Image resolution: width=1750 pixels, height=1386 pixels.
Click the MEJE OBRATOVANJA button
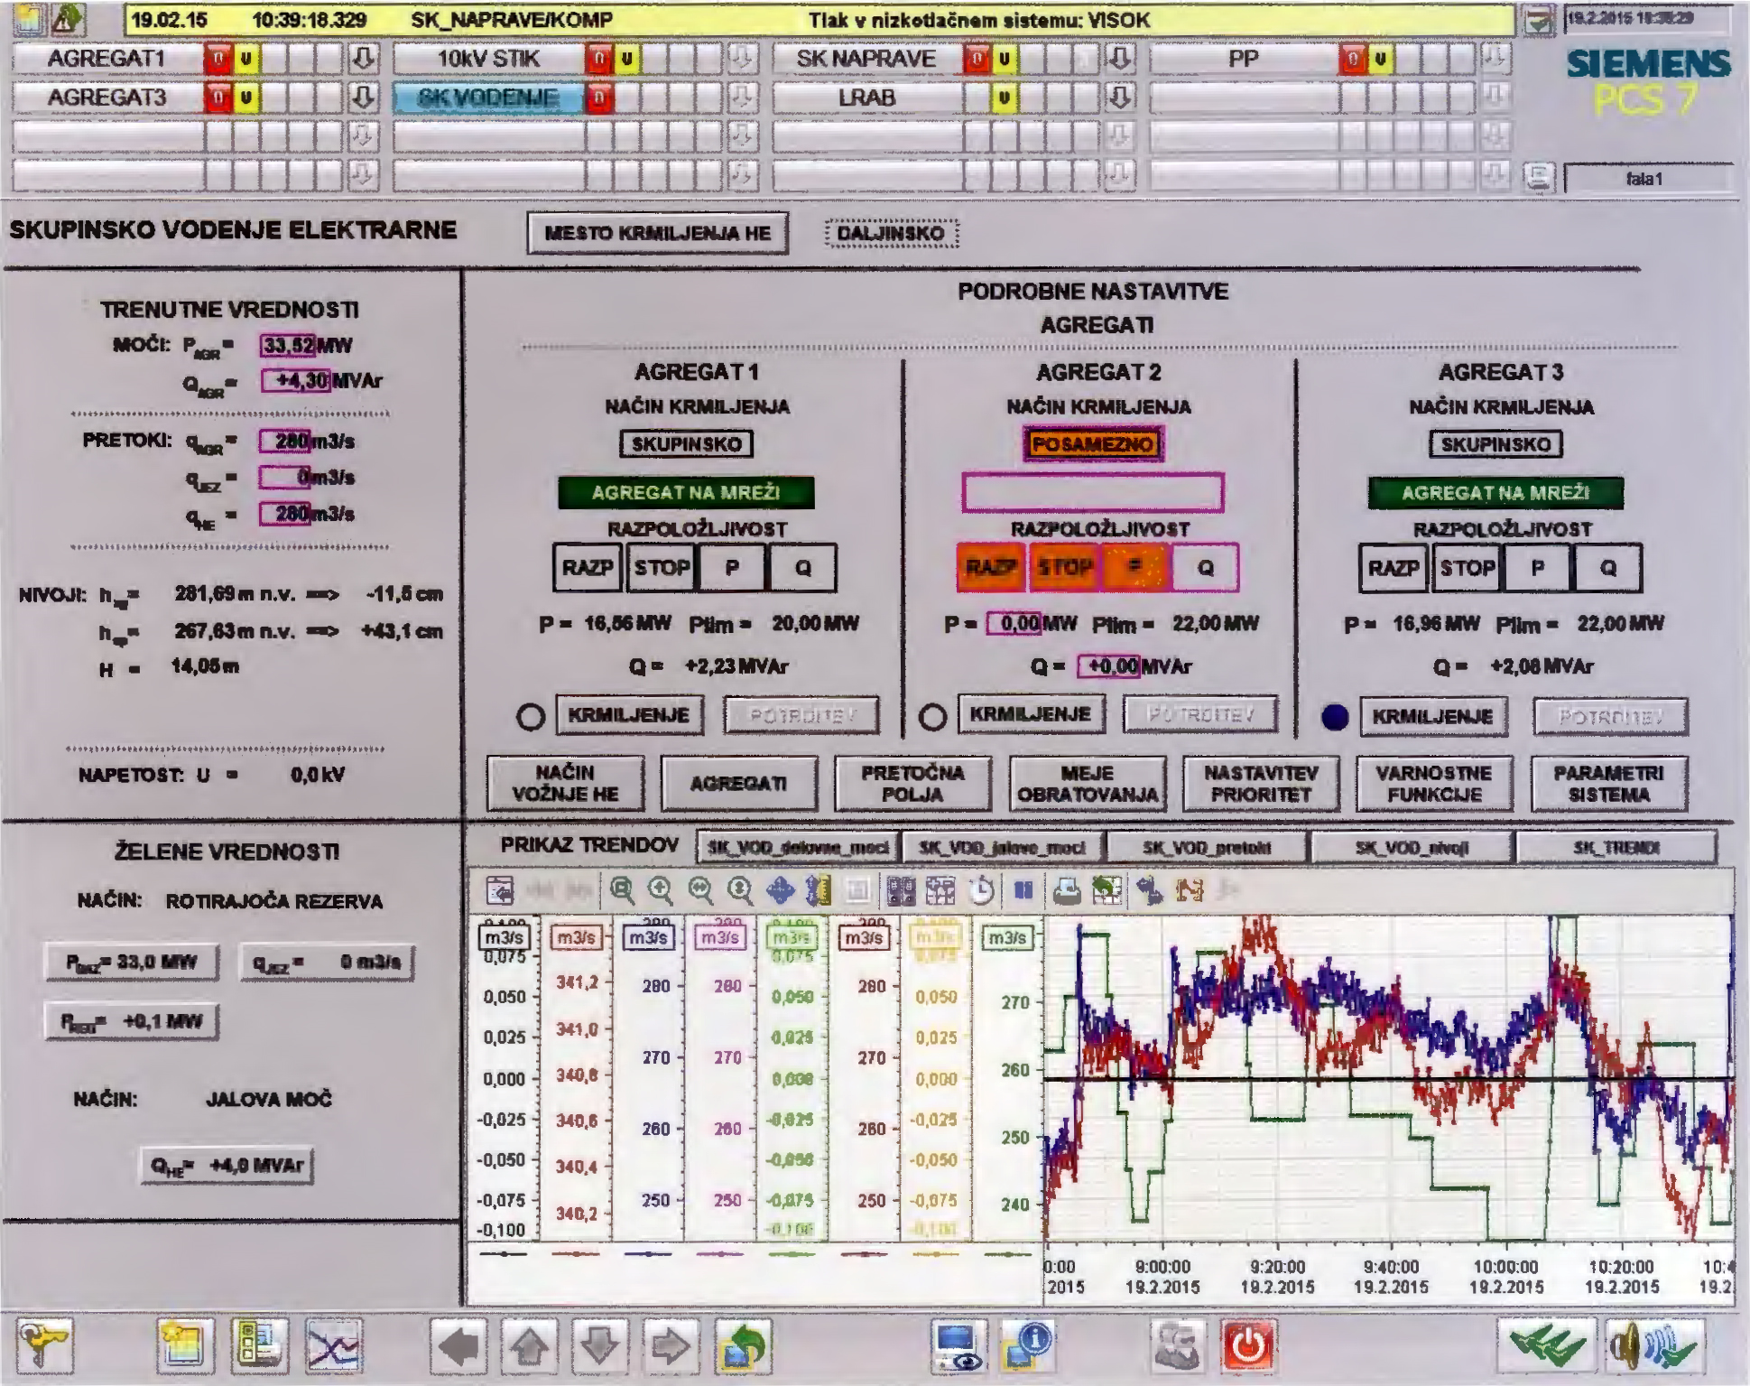1087,784
